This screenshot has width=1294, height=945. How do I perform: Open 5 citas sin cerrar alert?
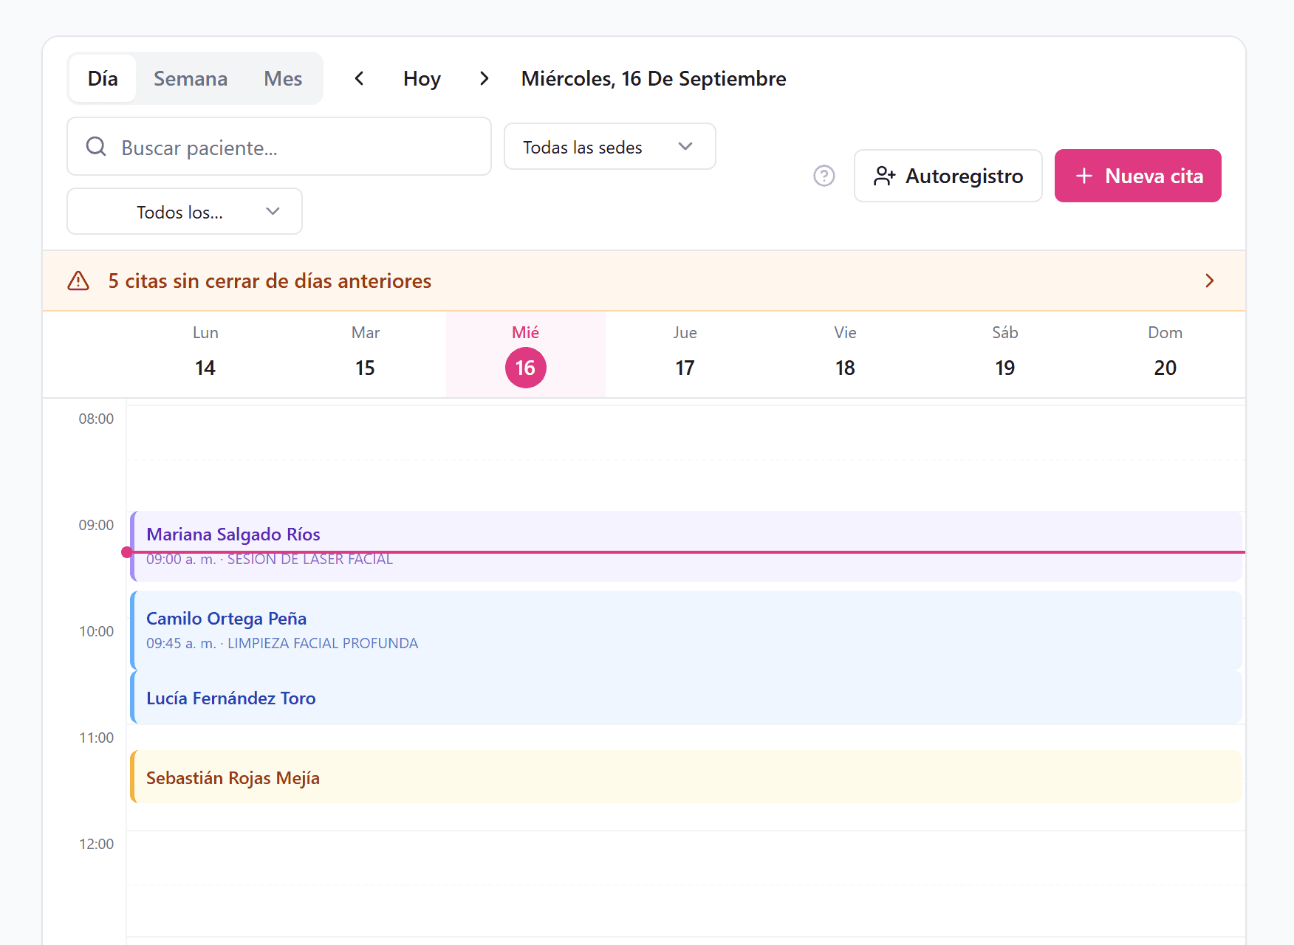click(644, 281)
